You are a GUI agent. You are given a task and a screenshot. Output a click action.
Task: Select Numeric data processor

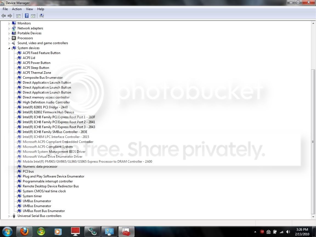(x=40, y=167)
